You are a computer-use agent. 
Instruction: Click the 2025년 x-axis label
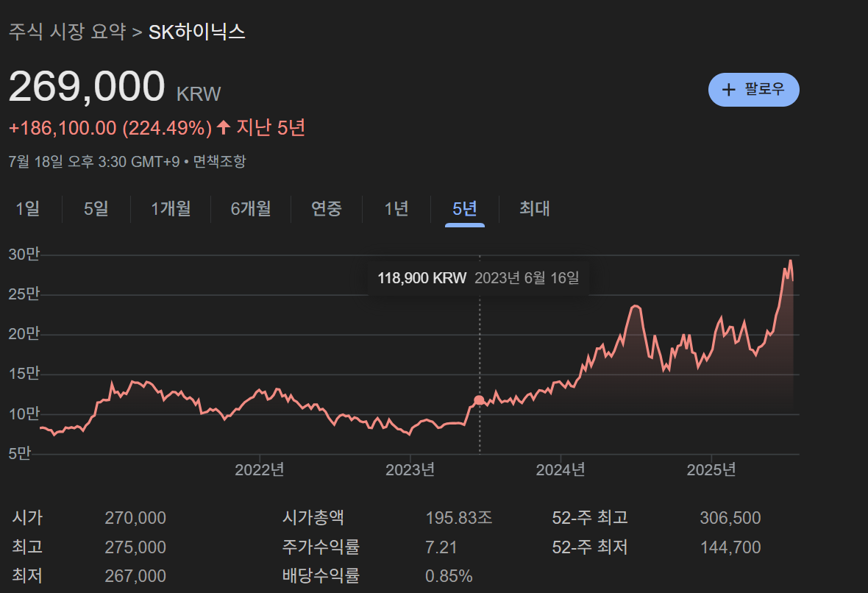711,470
